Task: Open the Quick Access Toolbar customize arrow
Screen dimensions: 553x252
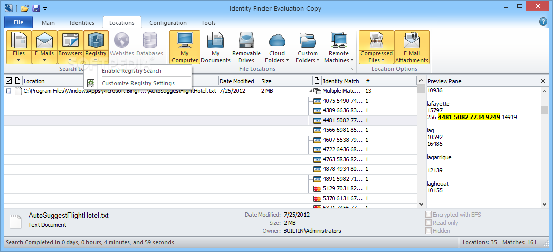Action: 45,8
